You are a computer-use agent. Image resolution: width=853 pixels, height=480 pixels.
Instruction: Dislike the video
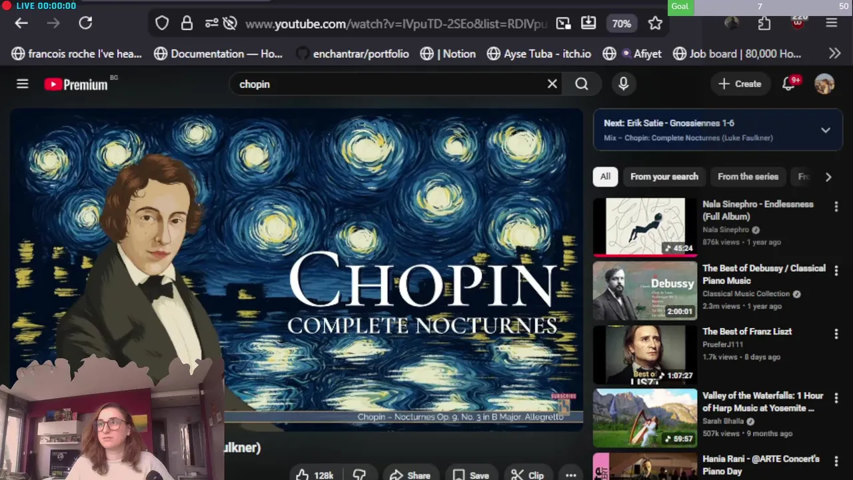pyautogui.click(x=359, y=475)
